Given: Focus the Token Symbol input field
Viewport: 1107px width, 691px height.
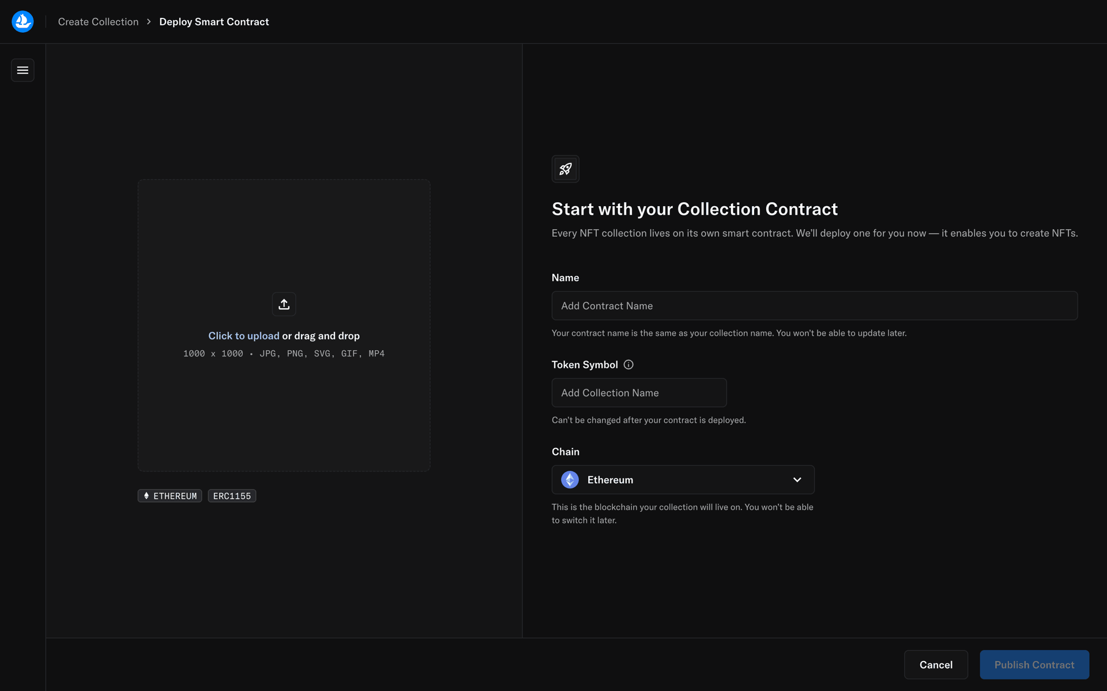Looking at the screenshot, I should point(639,393).
